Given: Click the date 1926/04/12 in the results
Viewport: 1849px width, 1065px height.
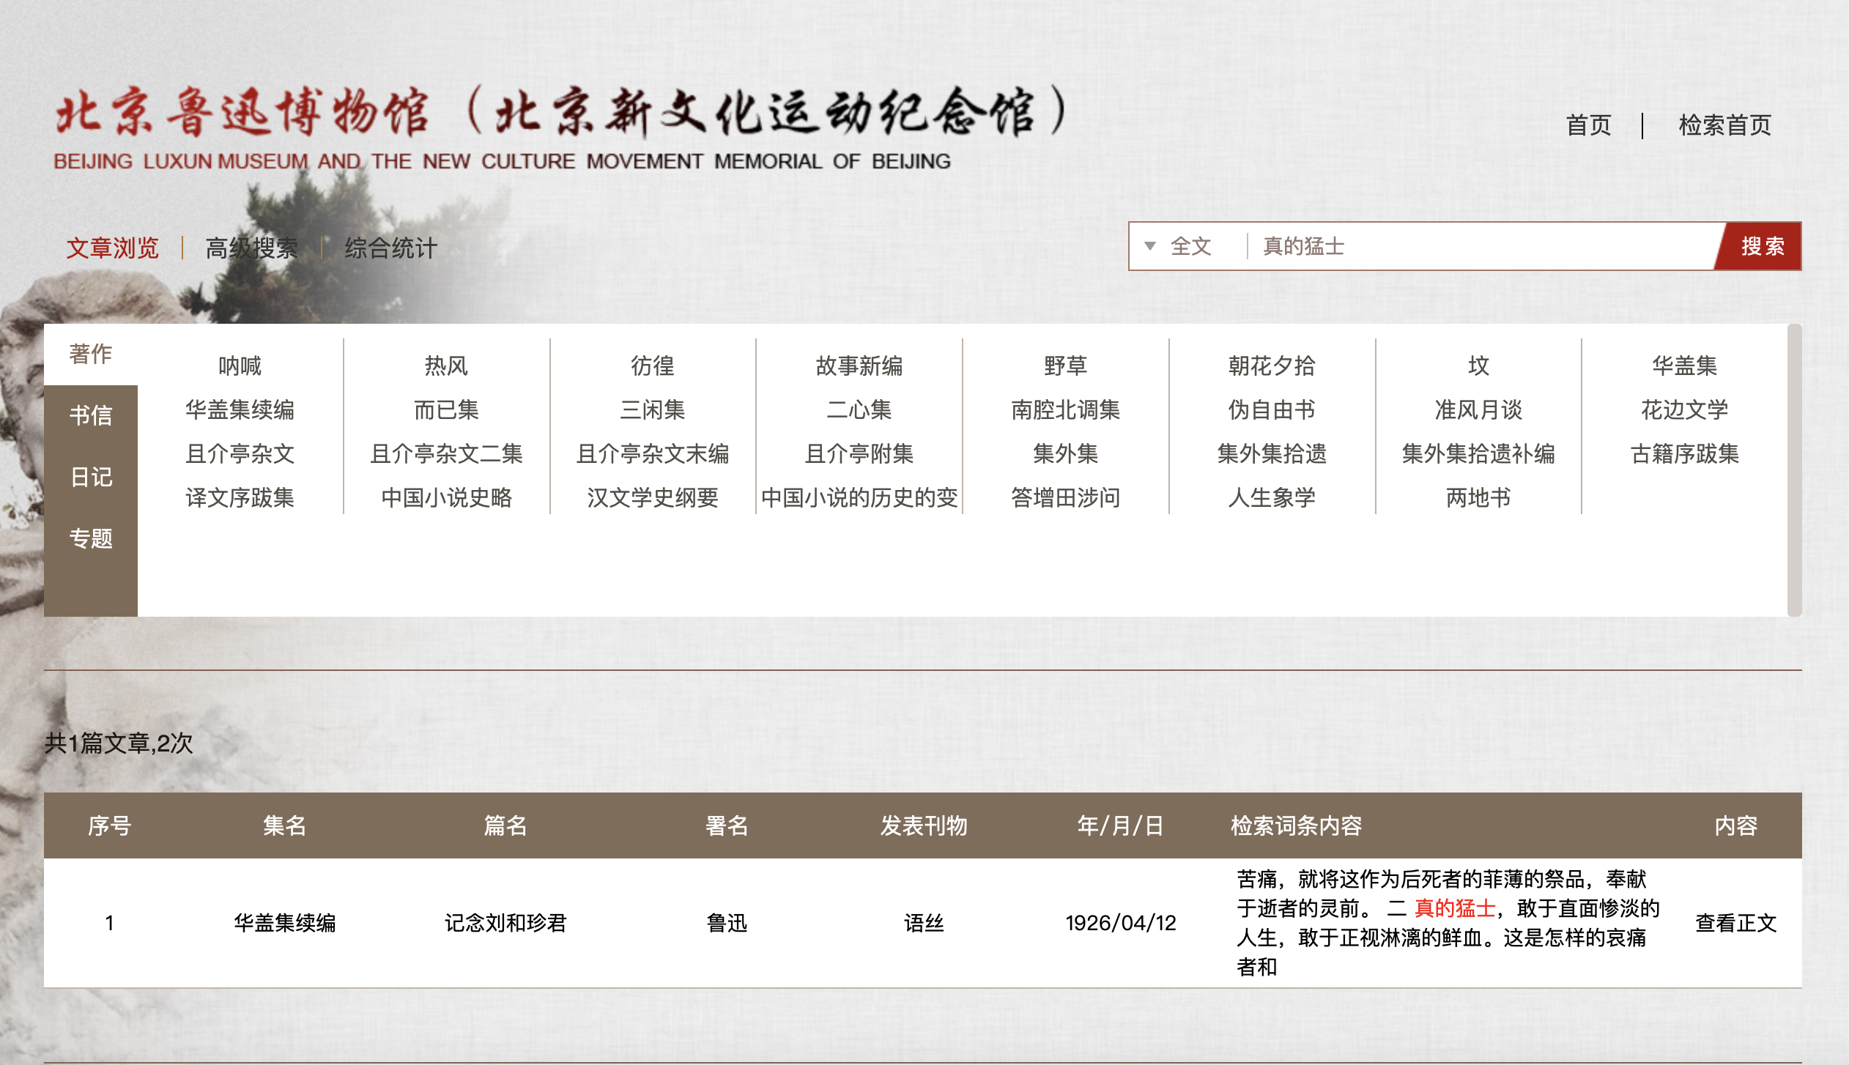Looking at the screenshot, I should click(1120, 922).
